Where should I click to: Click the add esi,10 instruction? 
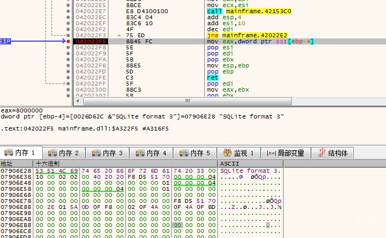point(226,23)
